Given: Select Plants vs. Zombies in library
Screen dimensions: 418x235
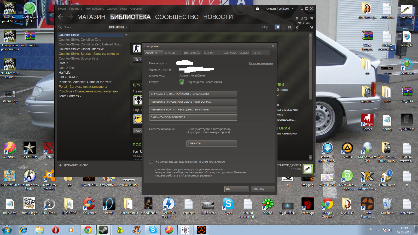Looking at the screenshot, I should coord(85,82).
